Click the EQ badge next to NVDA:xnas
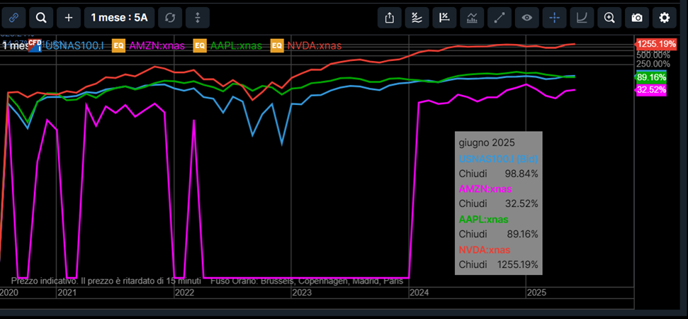Screen dimensions: 688x319 277,45
